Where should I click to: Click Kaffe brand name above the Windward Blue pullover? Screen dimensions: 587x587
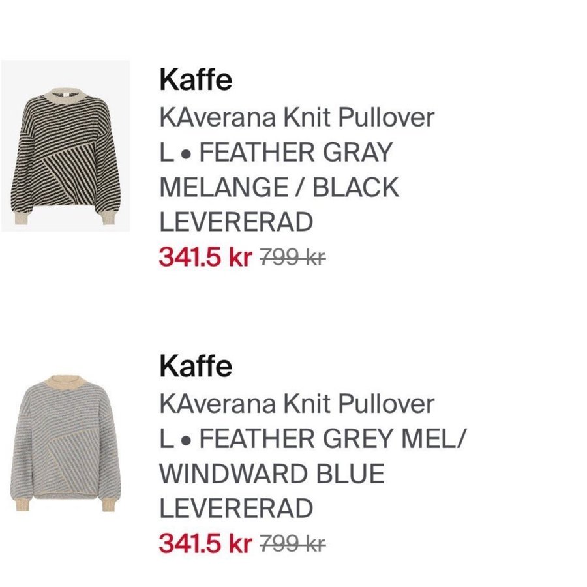point(196,367)
